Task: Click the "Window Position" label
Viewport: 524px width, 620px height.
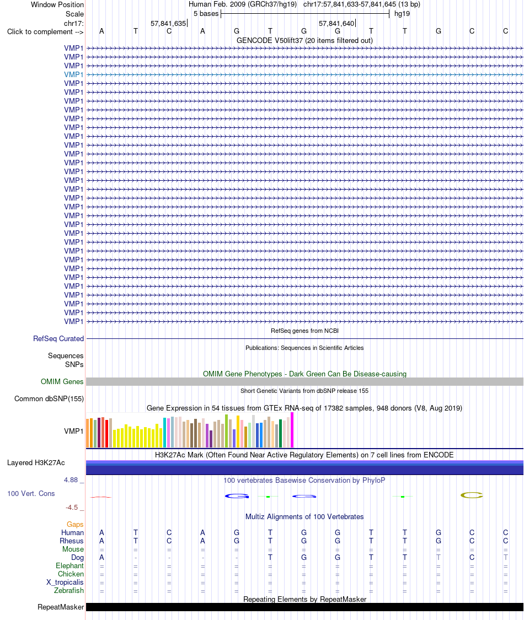Action: pyautogui.click(x=57, y=5)
